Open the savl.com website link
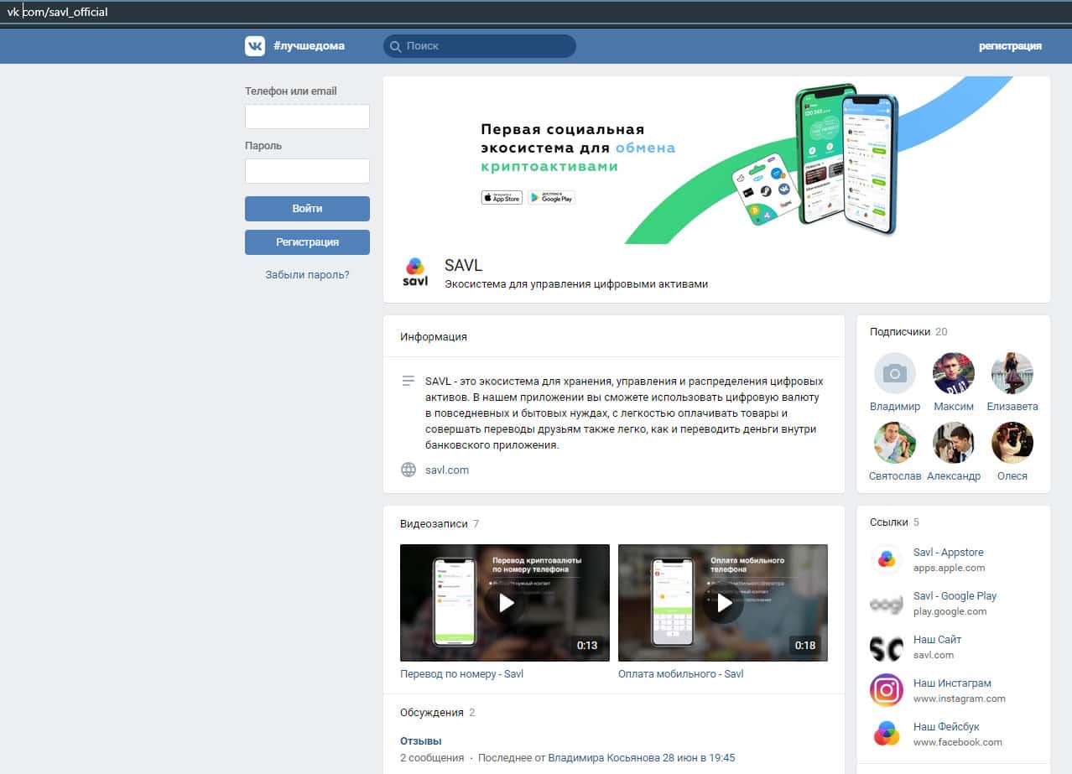The height and width of the screenshot is (774, 1072). (x=447, y=470)
